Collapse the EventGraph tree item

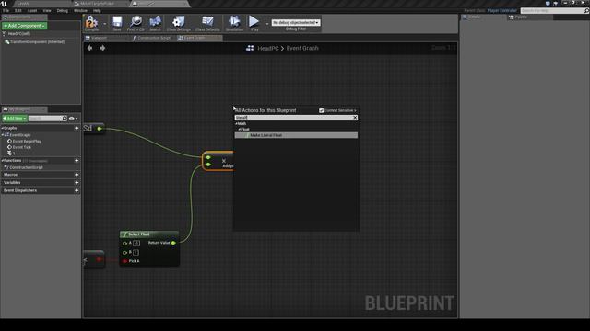pos(3,135)
